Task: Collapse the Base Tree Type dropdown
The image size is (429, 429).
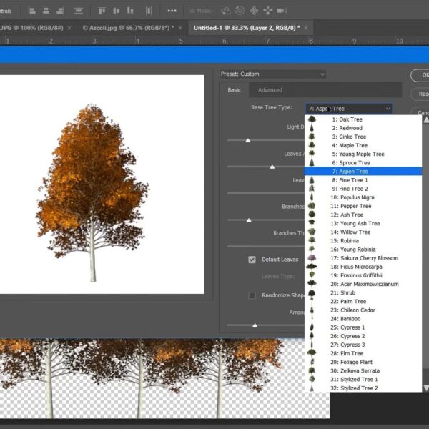Action: coord(349,109)
